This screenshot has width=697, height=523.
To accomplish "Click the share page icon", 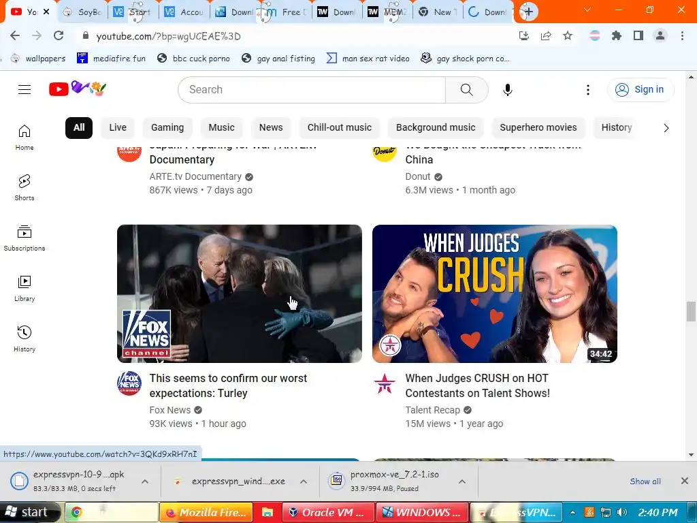I will [546, 35].
